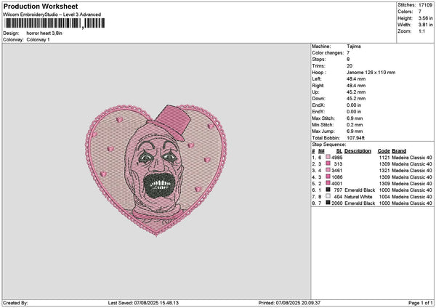436x308 pixels.
Task: Click the Min Stitch value 0.2 mm
Action: 355,125
